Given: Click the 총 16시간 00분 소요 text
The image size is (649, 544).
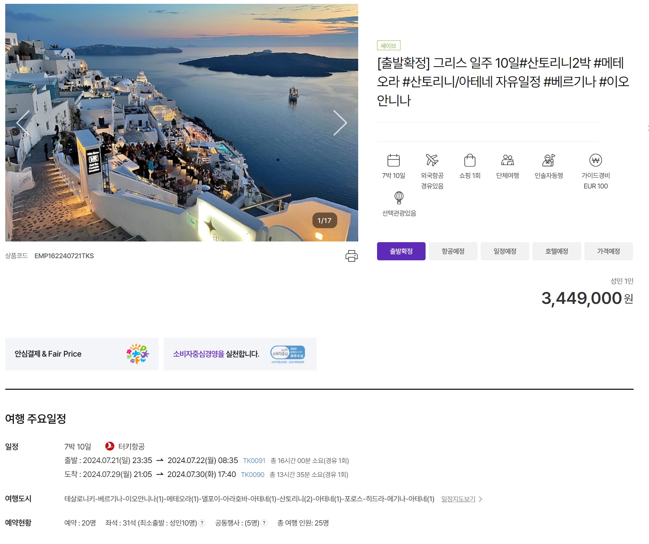Looking at the screenshot, I should coord(310,461).
